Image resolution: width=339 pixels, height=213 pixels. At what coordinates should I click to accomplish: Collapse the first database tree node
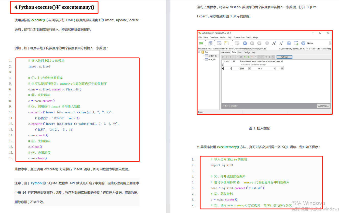pos(199,52)
